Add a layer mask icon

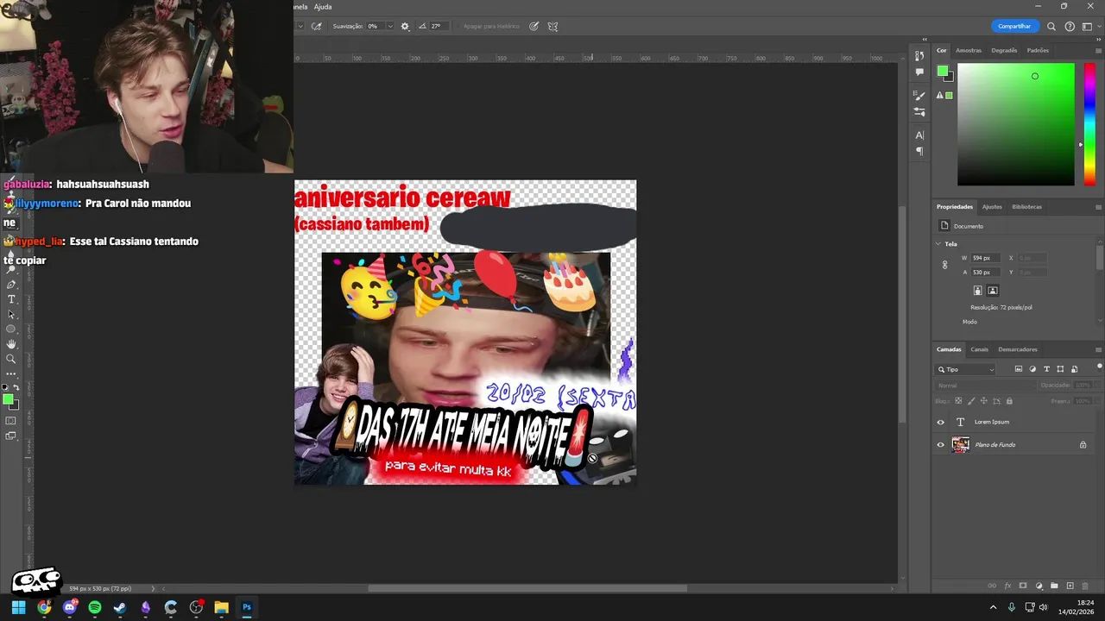tap(1023, 586)
